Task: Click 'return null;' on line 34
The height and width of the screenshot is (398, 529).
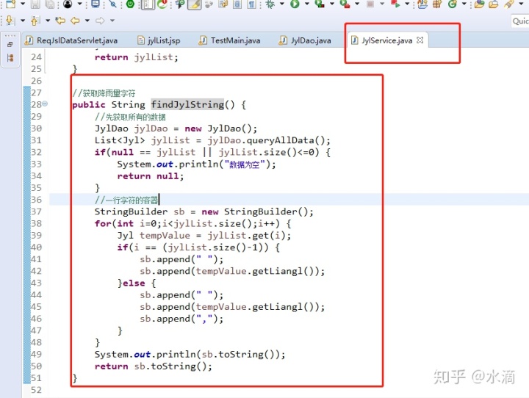Action: [x=151, y=176]
